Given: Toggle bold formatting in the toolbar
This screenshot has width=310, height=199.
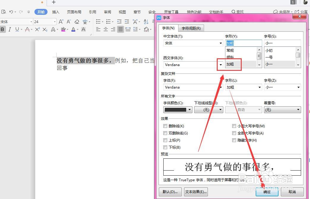Looking at the screenshot, I should coord(3,29).
